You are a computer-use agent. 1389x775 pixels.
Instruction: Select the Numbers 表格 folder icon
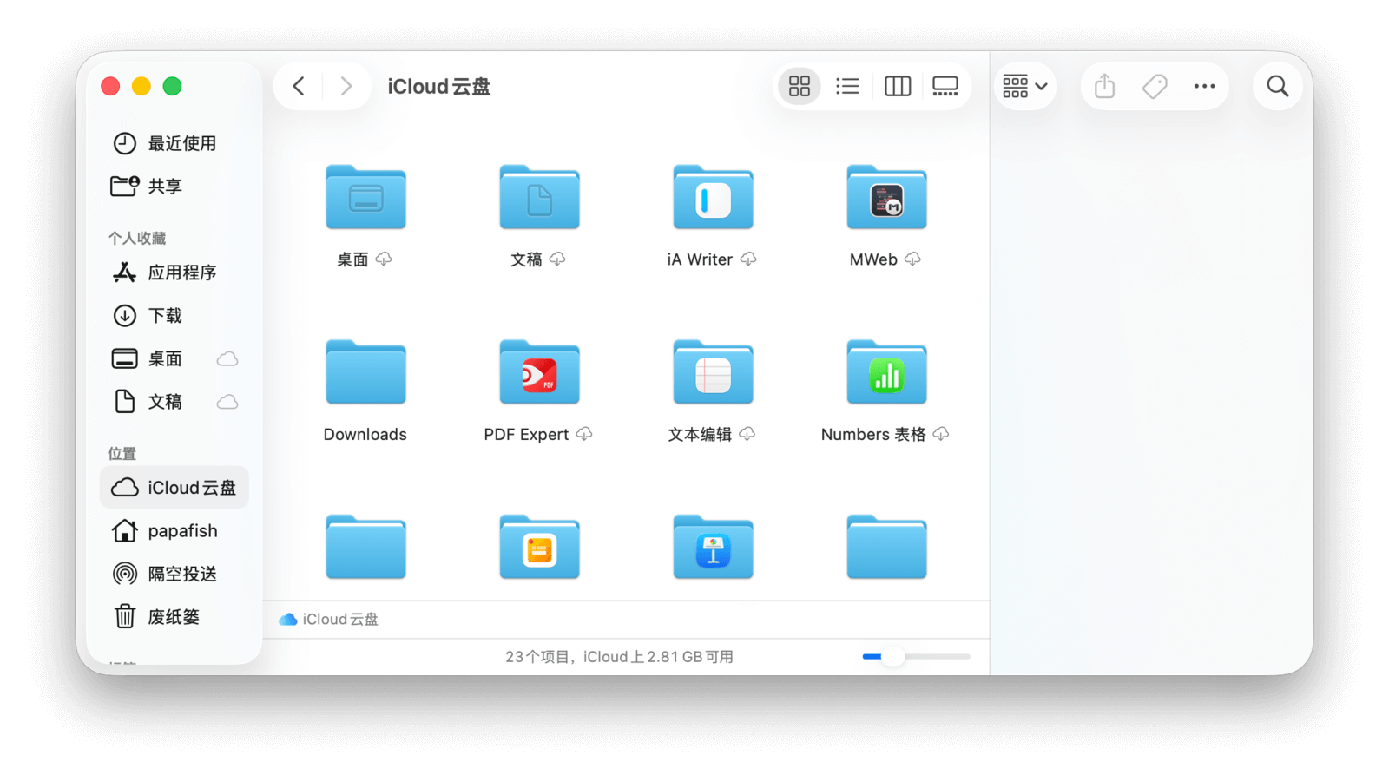(x=886, y=373)
